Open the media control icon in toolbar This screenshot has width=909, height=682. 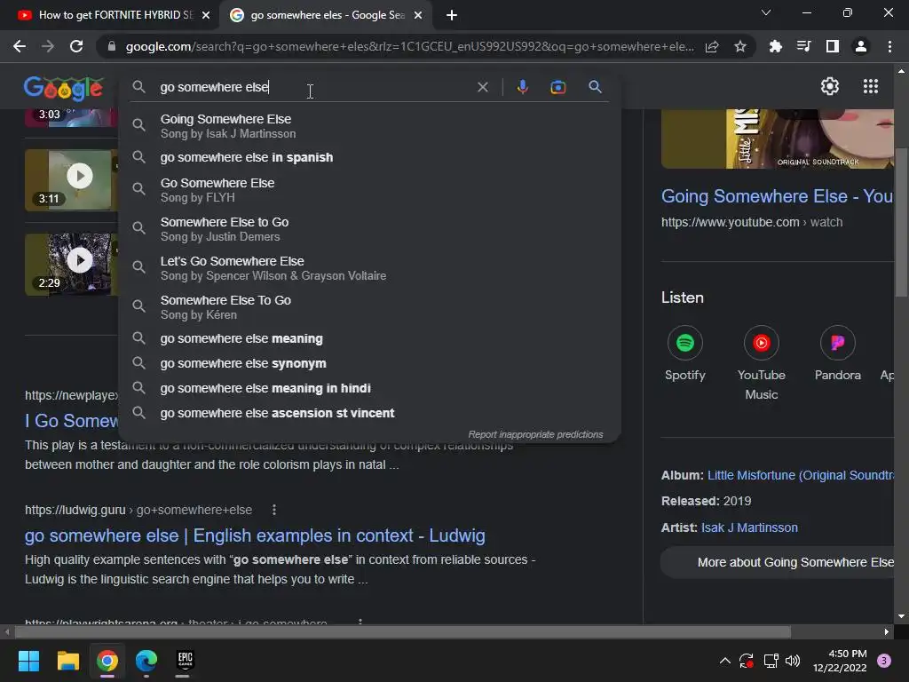click(x=803, y=46)
